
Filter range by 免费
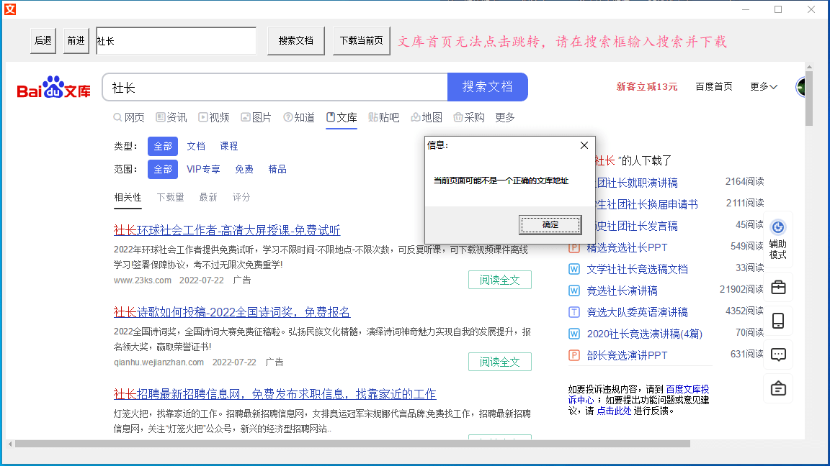[244, 170]
